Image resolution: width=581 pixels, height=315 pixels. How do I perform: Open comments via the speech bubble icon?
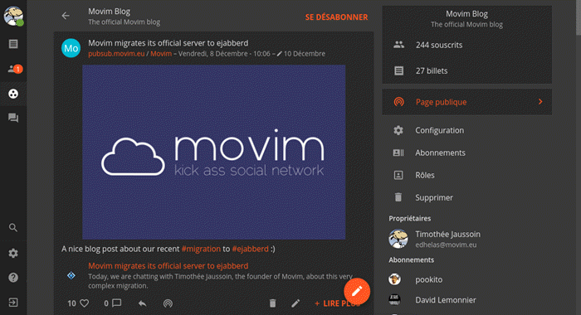coord(117,303)
